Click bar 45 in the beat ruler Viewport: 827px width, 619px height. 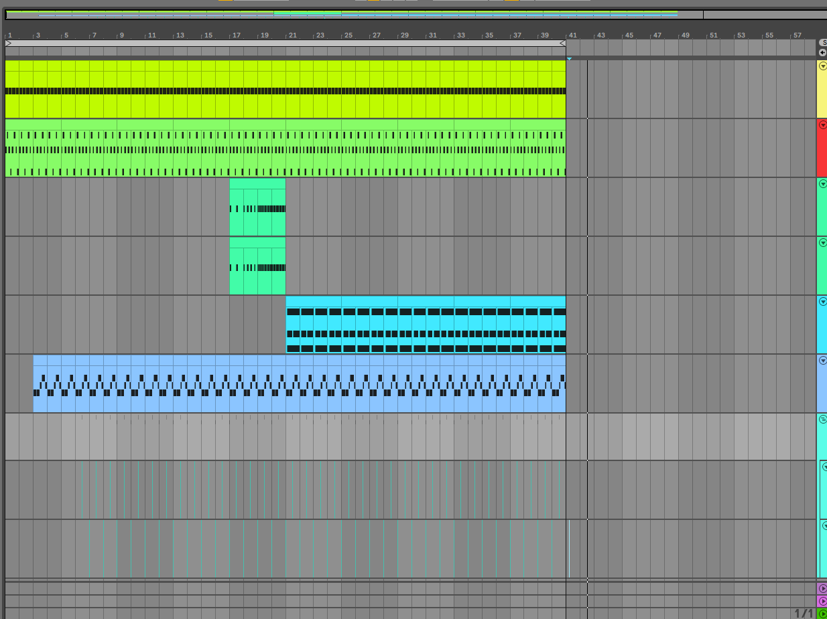629,35
